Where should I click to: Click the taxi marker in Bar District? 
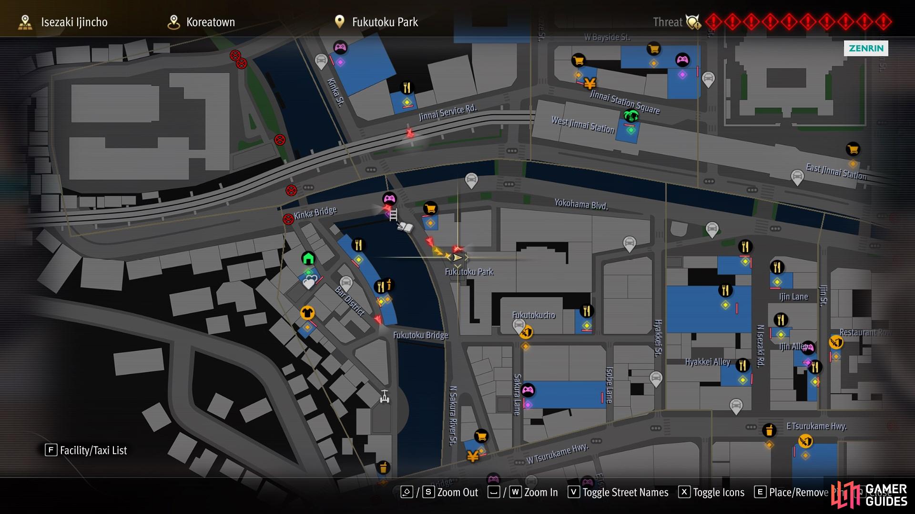346,284
